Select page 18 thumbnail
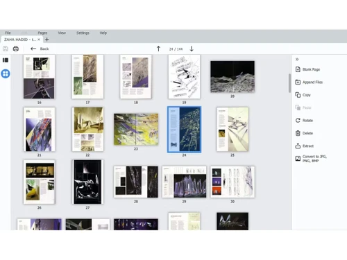The image size is (347, 260). (x=136, y=77)
